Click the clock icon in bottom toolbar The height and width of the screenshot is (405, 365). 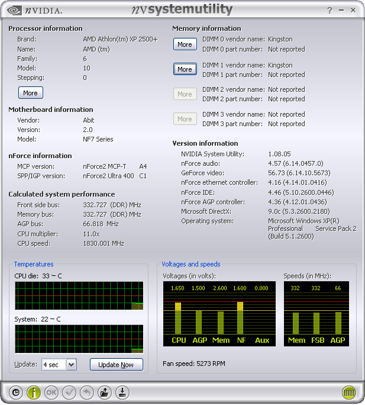click(16, 392)
